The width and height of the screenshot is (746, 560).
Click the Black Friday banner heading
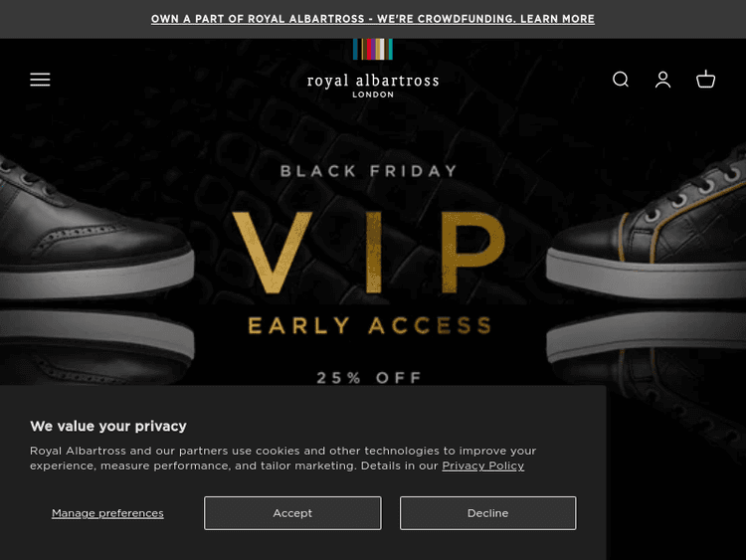coord(369,171)
